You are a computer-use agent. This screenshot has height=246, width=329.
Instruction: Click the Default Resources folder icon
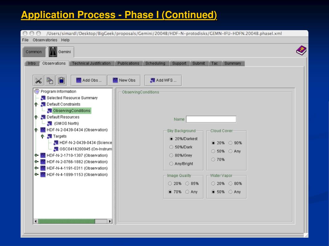(x=43, y=117)
